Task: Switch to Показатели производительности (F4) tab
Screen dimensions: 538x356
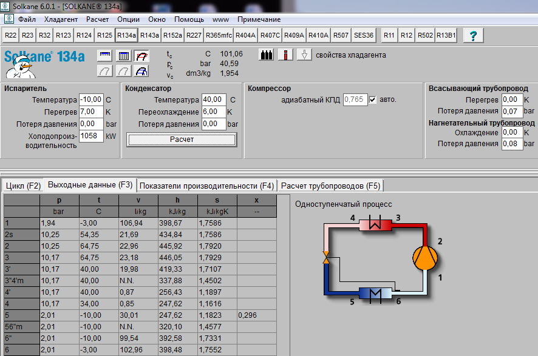Action: [207, 186]
